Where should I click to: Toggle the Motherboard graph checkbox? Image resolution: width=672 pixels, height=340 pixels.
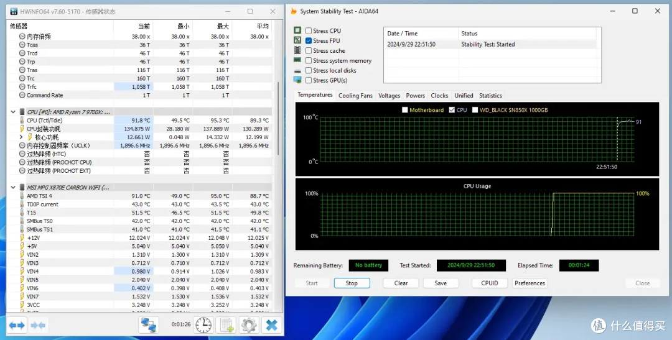pos(405,110)
